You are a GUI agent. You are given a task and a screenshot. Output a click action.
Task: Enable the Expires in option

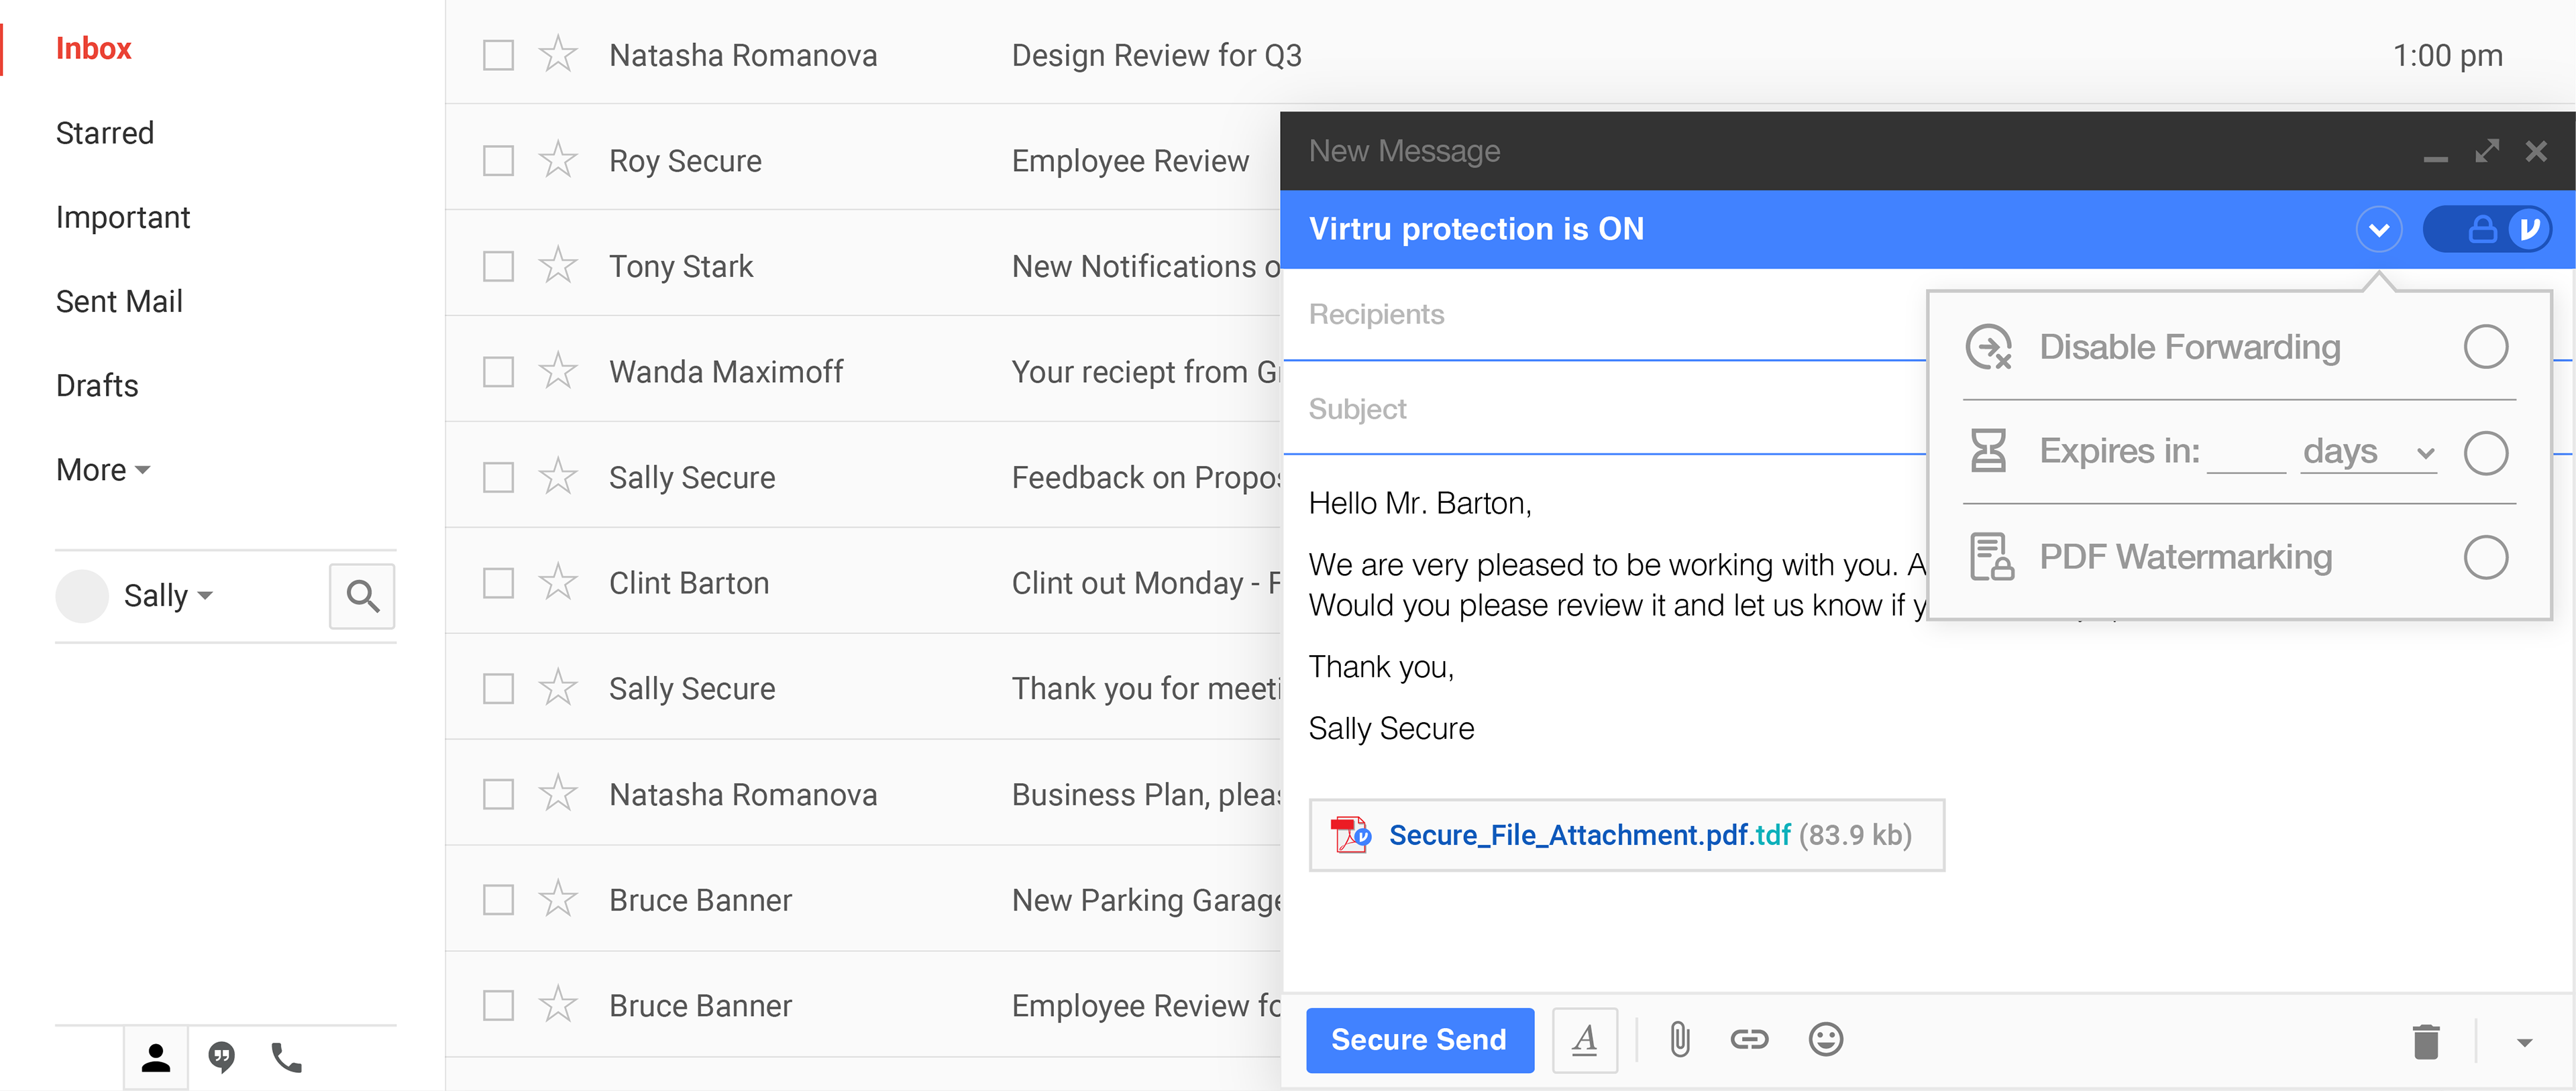(x=2485, y=453)
